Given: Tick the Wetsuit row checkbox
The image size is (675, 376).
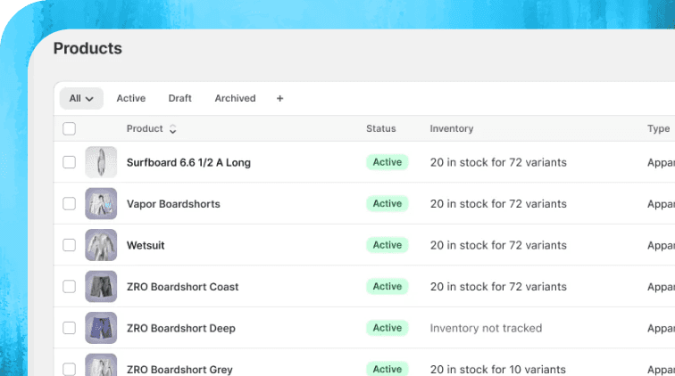Looking at the screenshot, I should (x=70, y=245).
